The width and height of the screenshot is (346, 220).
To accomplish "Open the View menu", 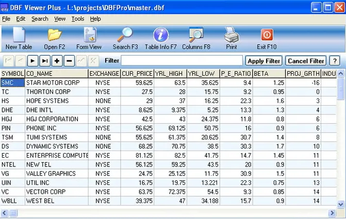I will [60, 19].
